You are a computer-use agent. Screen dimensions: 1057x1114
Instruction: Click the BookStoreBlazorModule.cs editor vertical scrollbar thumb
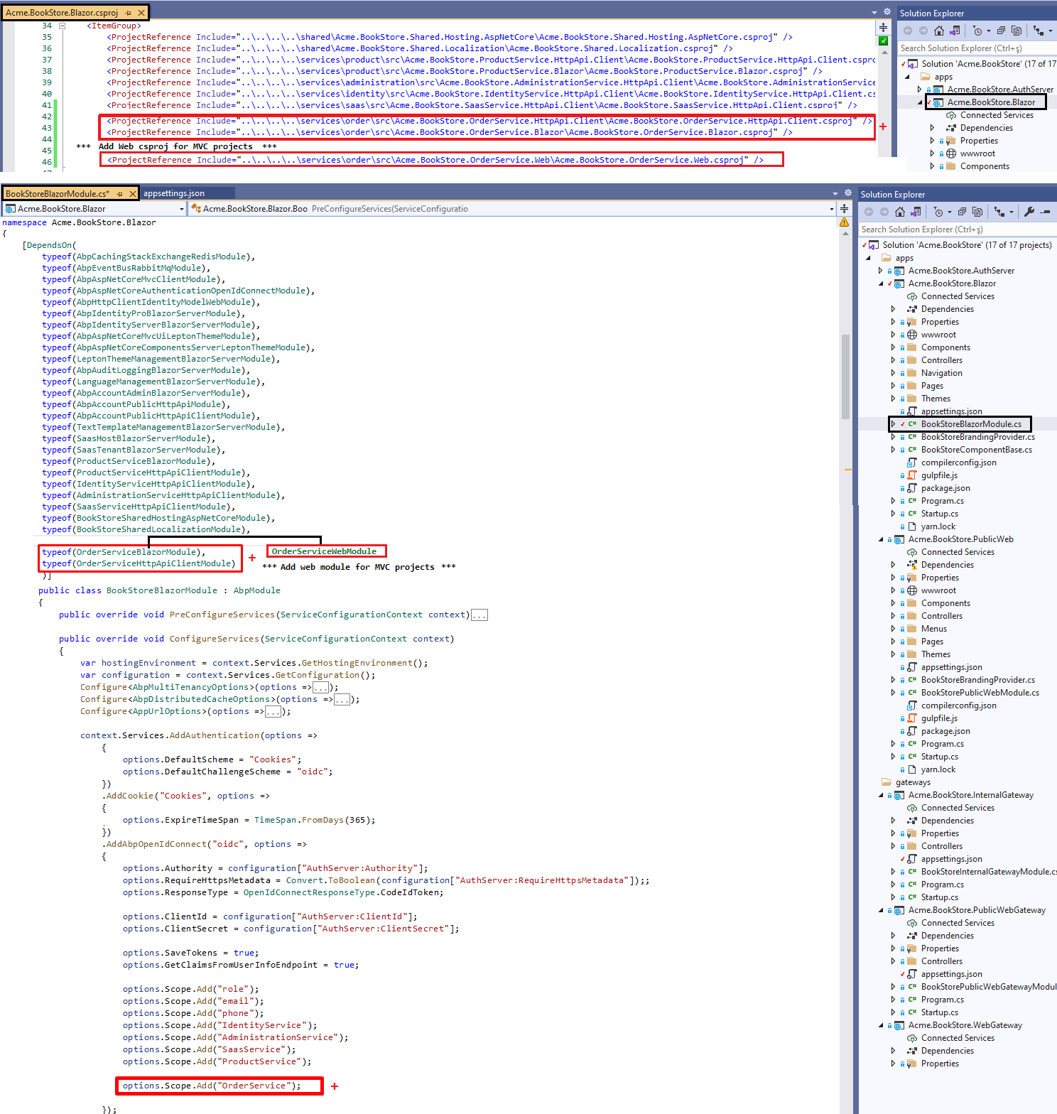845,377
